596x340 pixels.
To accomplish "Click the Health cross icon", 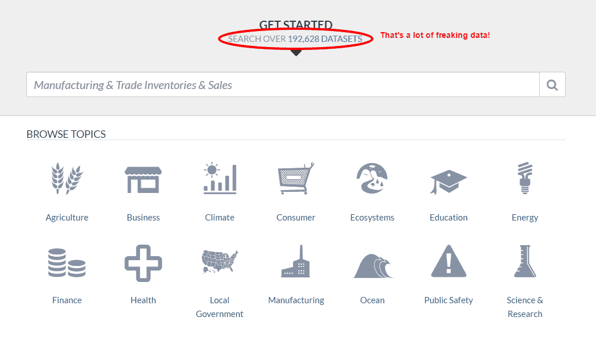I will click(x=143, y=261).
